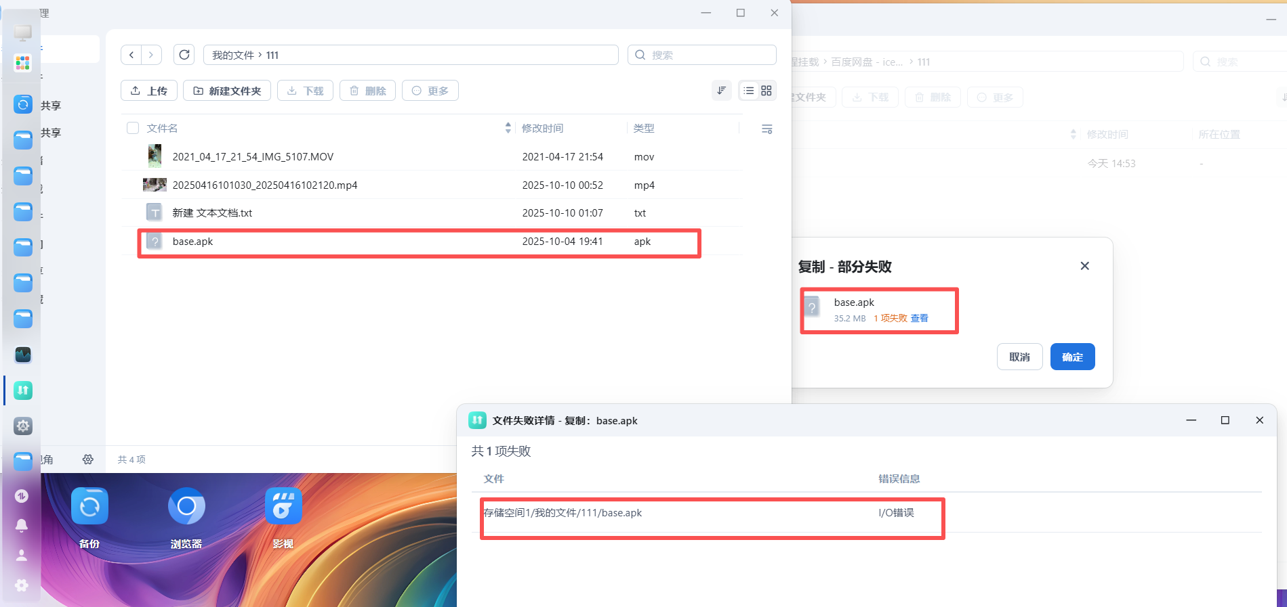The width and height of the screenshot is (1287, 607).
Task: Create a folder with 新建文件夹
Action: coord(227,91)
